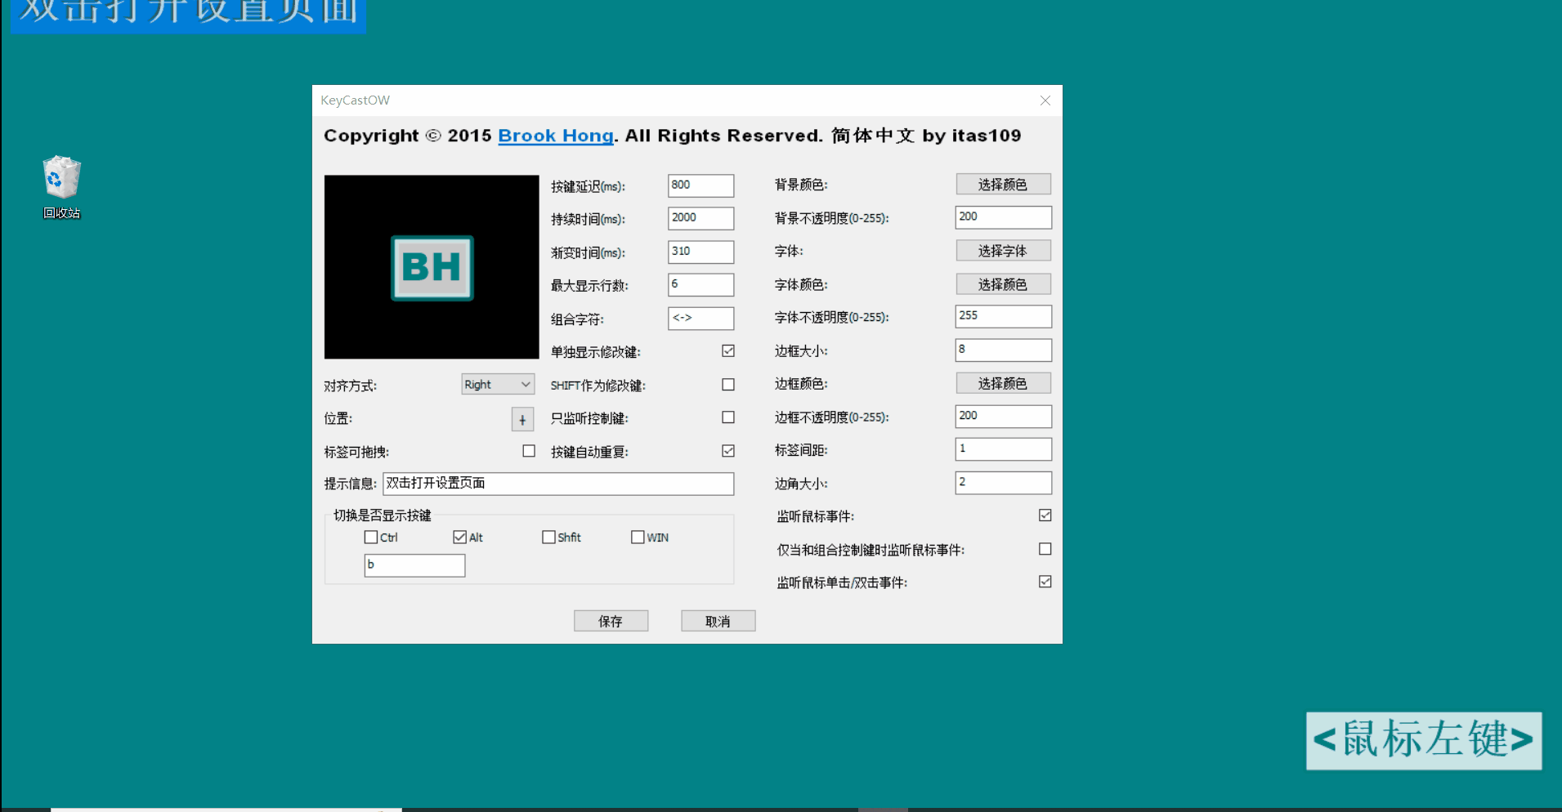Screen dimensions: 1562x812
Task: Click the 字体不透明度 field showing 255
Action: [1003, 316]
